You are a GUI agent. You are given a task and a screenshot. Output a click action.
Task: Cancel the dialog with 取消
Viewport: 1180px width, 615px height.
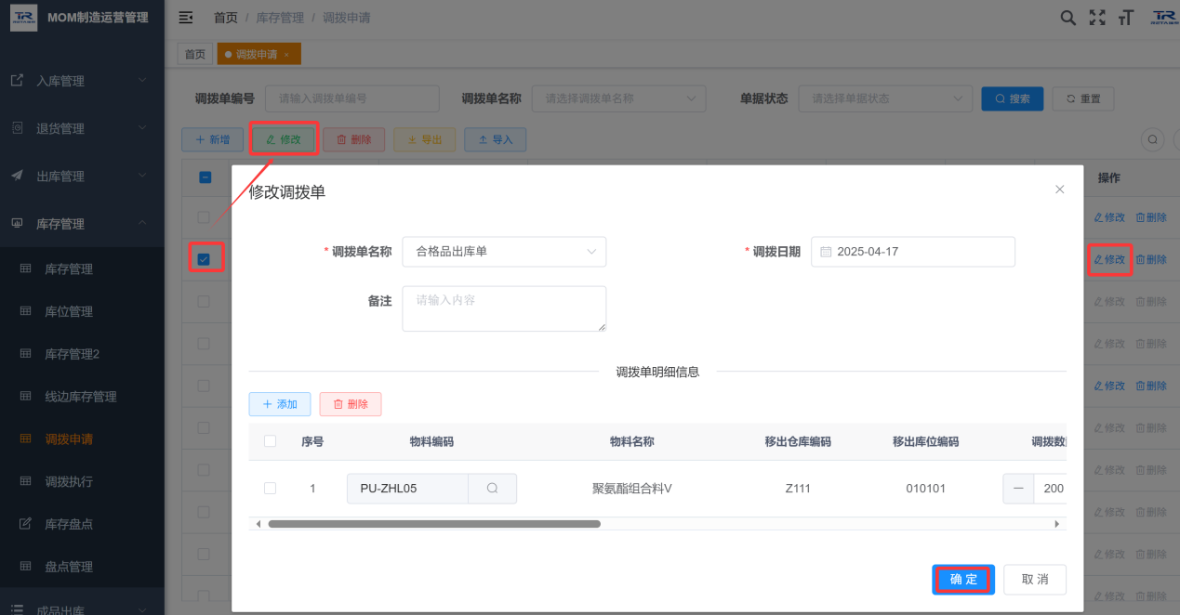(x=1035, y=579)
